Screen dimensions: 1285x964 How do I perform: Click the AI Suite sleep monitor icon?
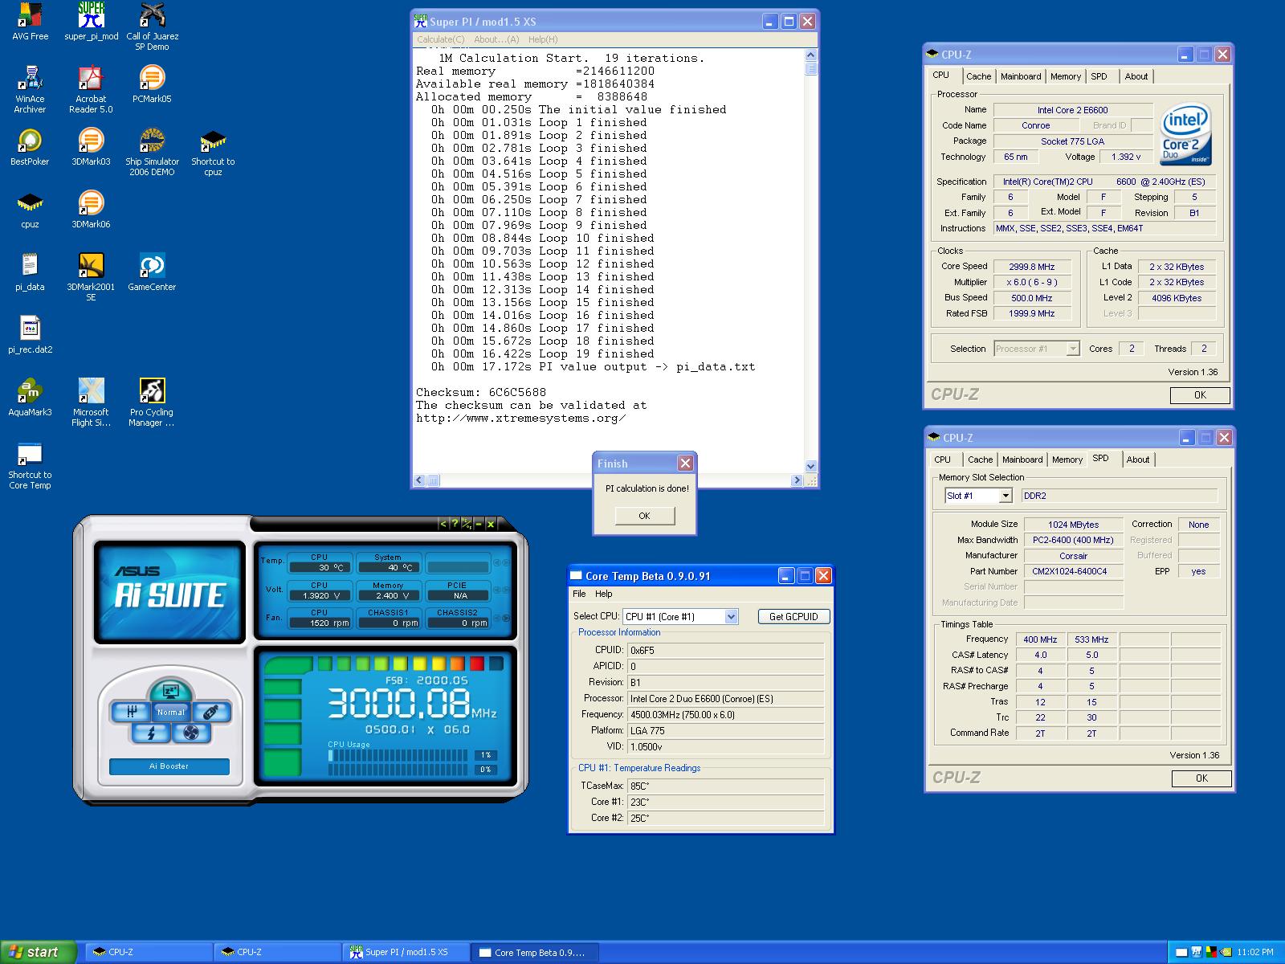coord(170,691)
